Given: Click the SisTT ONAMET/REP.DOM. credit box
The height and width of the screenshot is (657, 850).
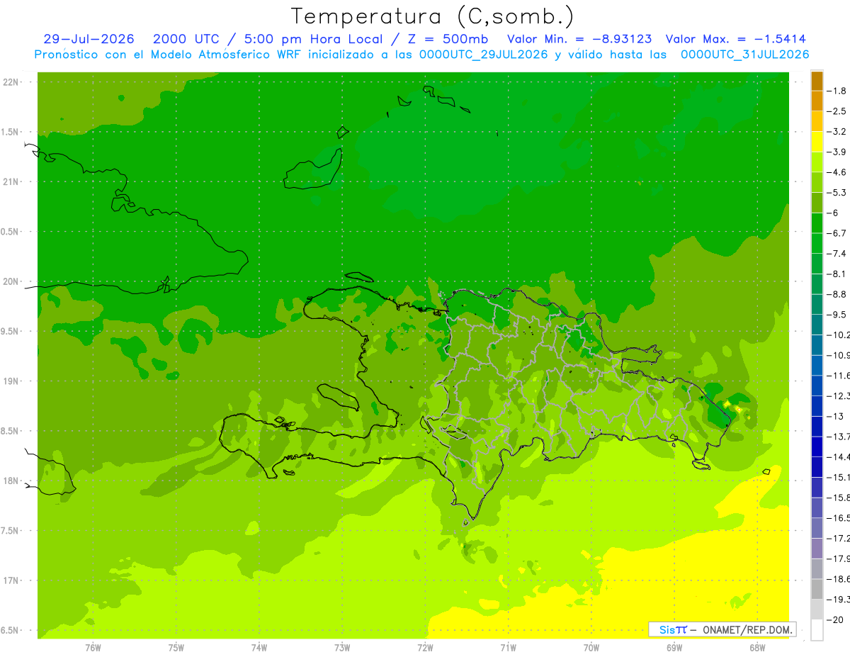Looking at the screenshot, I should (722, 629).
